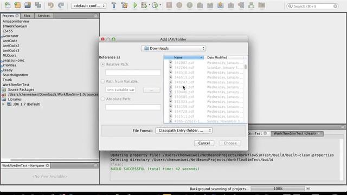Click the variable browse '...' button
Screen dimensions: 347x195
[152, 90]
